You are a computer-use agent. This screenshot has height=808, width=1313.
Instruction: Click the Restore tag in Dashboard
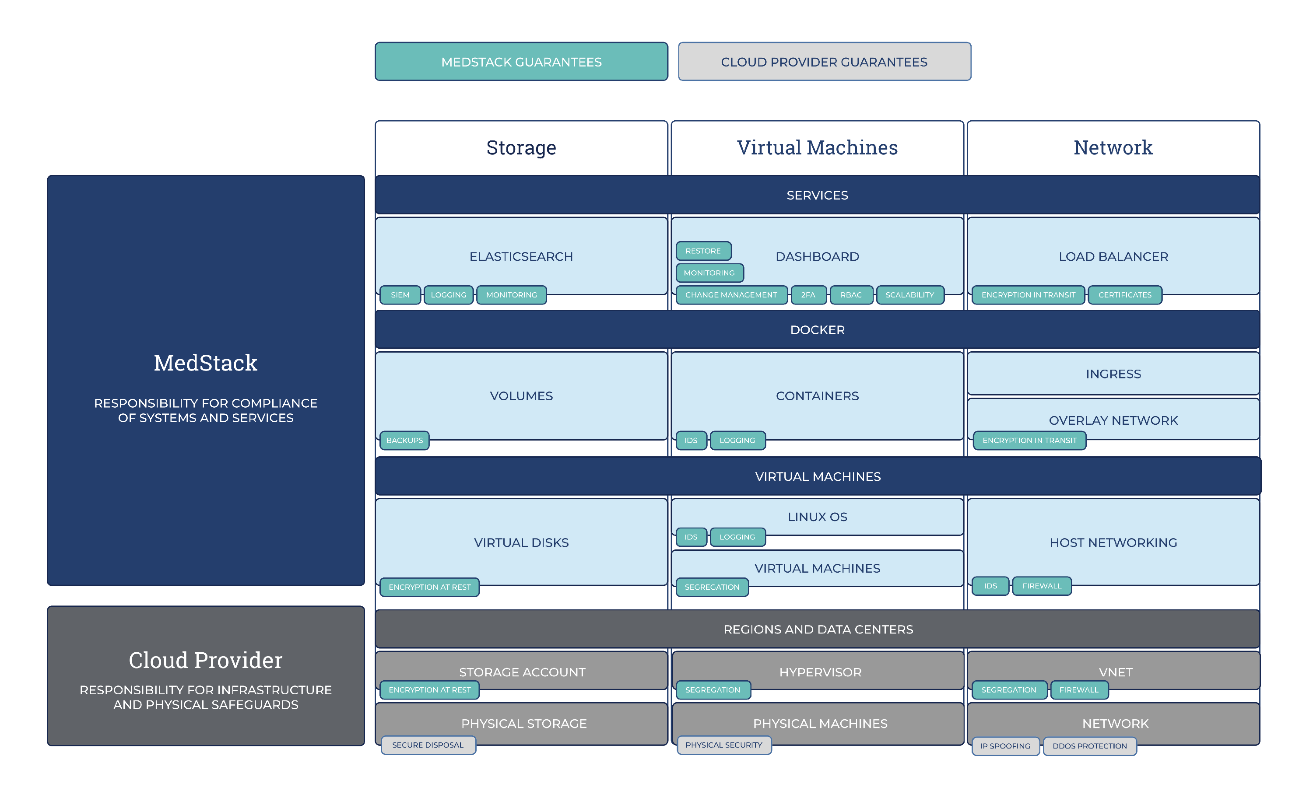tap(702, 251)
